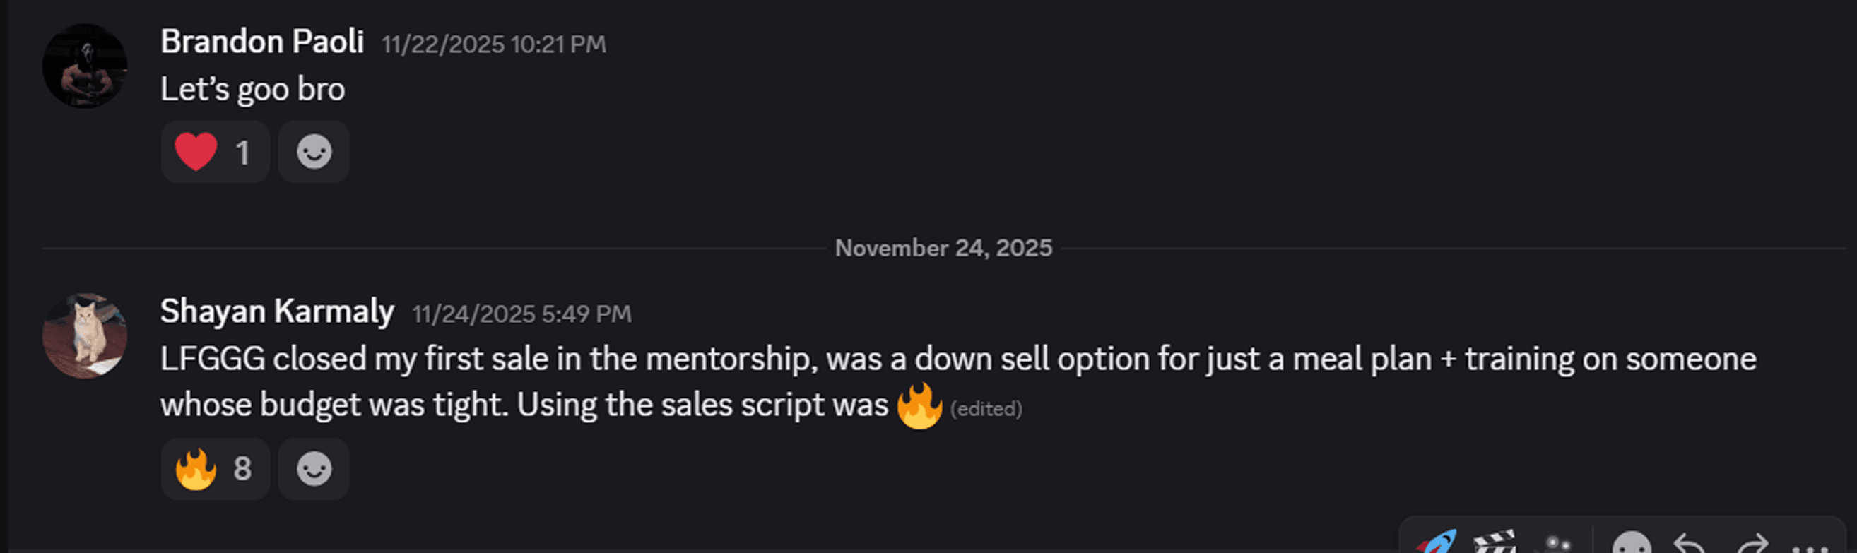Toggle the heart reaction on Brandon's message
The width and height of the screenshot is (1857, 553).
(214, 152)
